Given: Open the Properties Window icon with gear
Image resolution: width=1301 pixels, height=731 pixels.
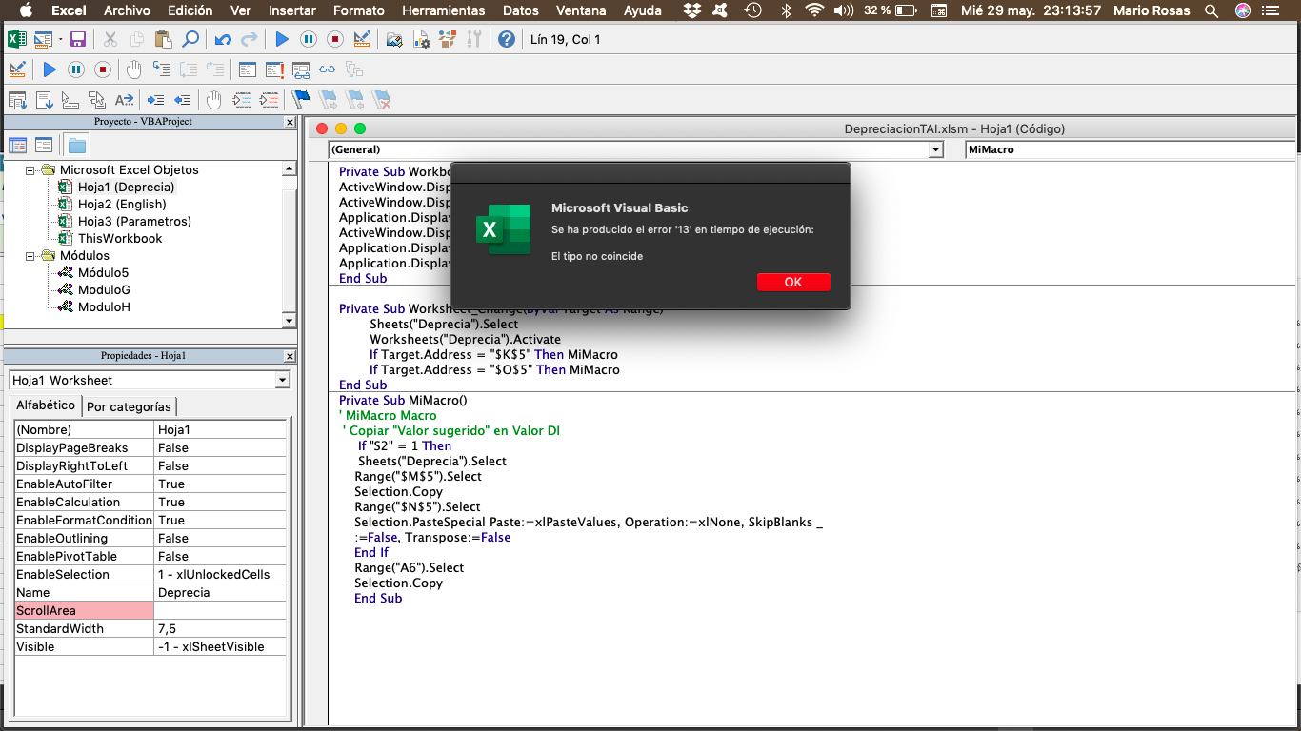Looking at the screenshot, I should [421, 39].
